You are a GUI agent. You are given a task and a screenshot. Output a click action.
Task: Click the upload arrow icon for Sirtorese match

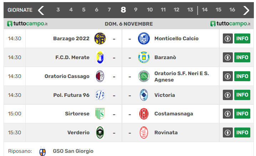click(x=227, y=114)
